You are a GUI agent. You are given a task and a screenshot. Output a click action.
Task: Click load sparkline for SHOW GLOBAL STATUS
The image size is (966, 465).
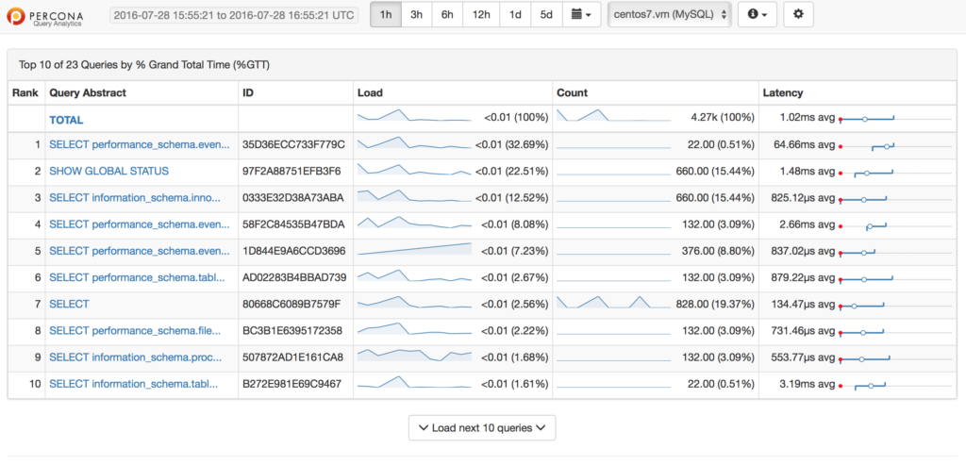pos(414,170)
